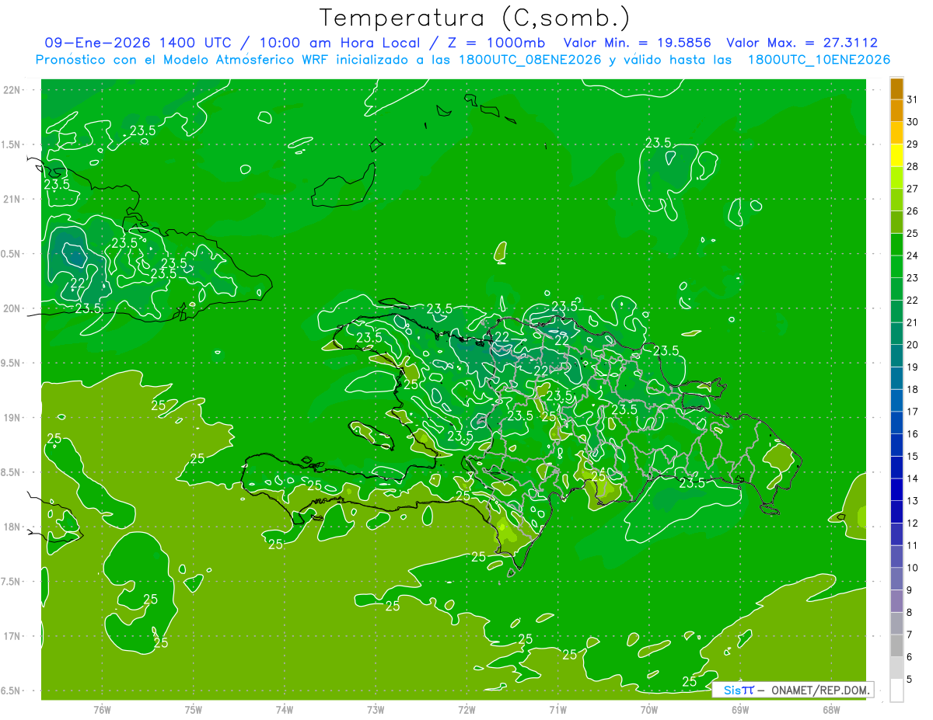The width and height of the screenshot is (933, 720).
Task: Click the '7.5N' latitude axis label
Action: (11, 581)
